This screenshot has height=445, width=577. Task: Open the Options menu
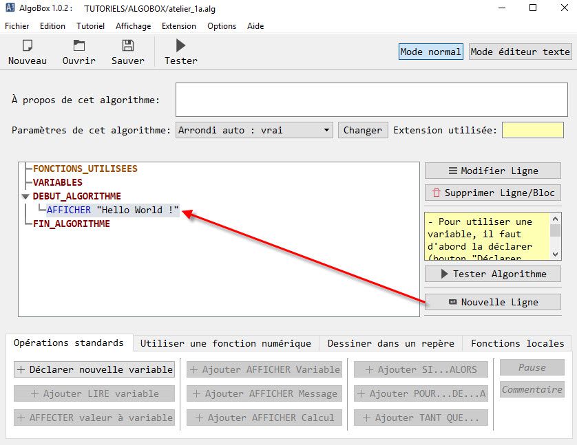pos(222,26)
